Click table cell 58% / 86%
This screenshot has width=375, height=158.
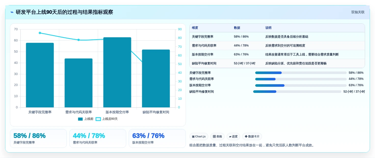[241, 37]
